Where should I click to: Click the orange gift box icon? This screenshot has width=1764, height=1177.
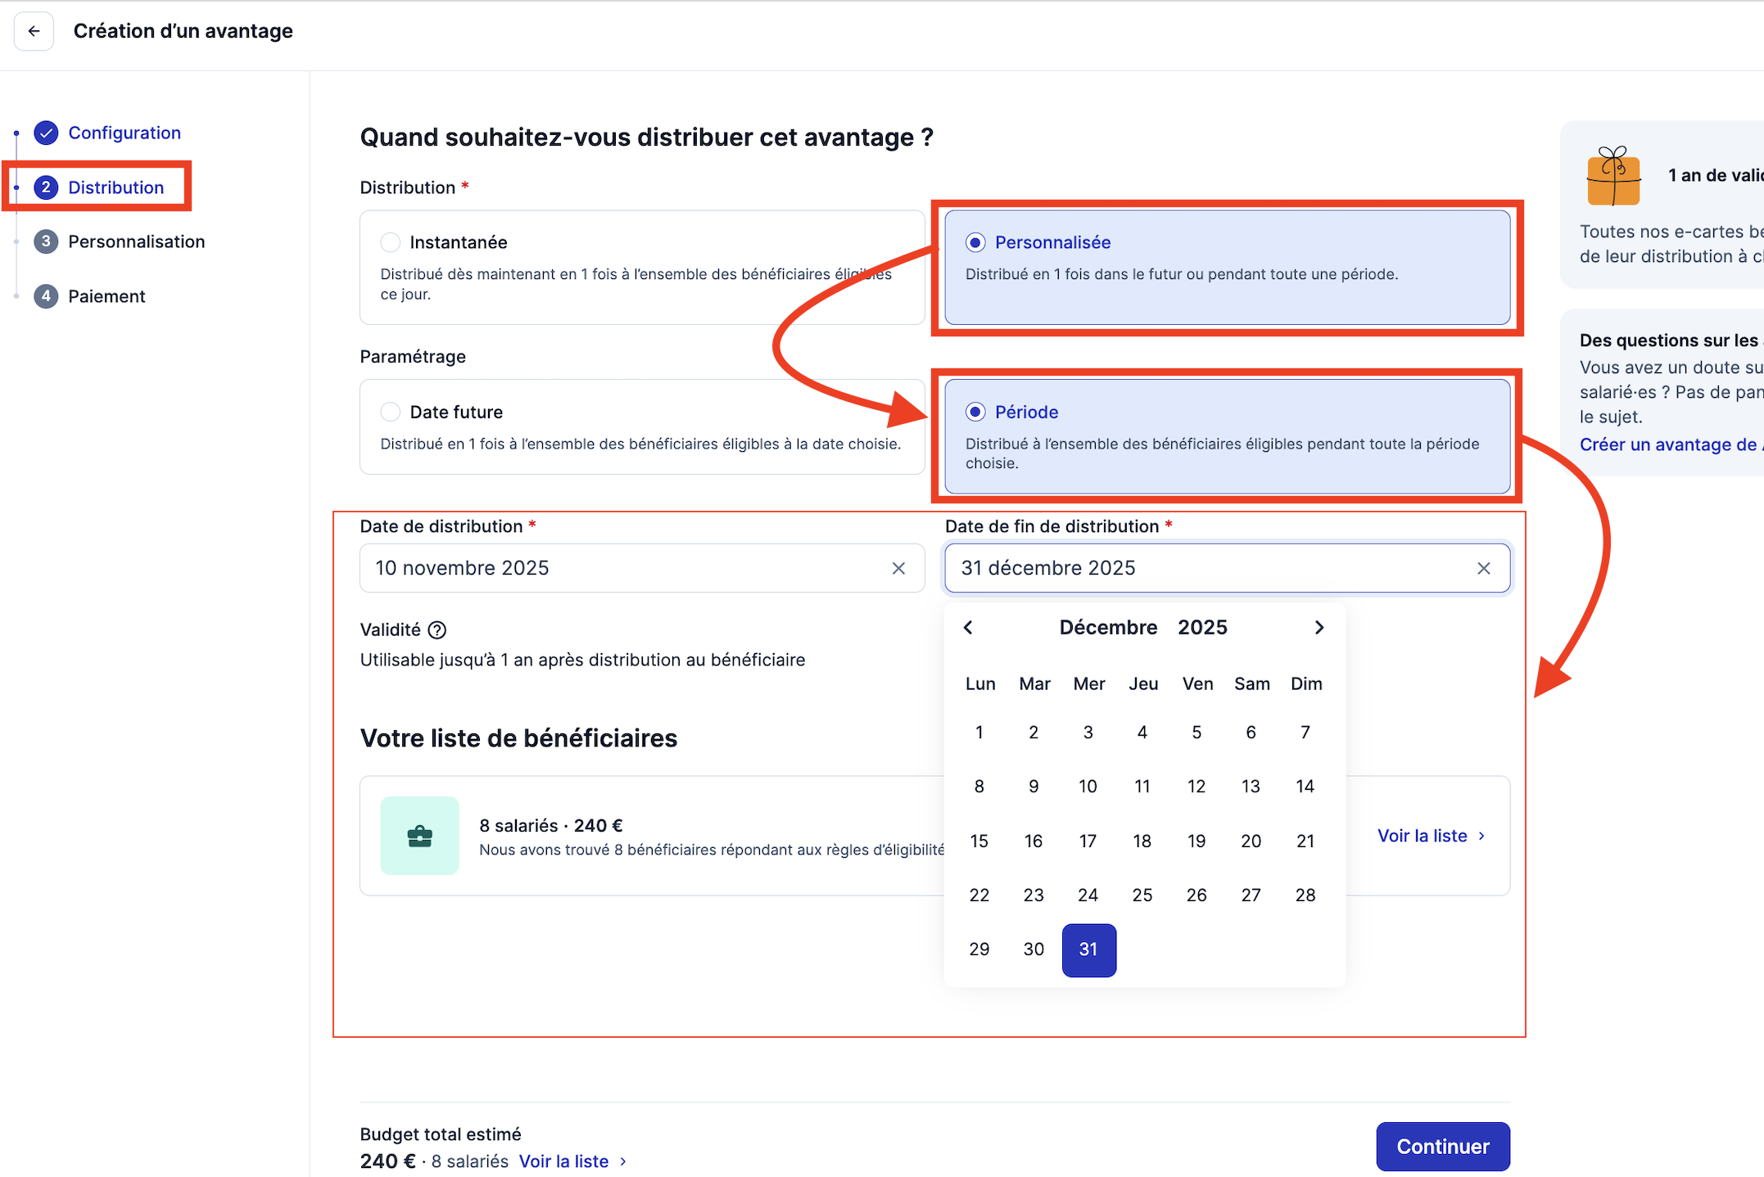(1613, 175)
